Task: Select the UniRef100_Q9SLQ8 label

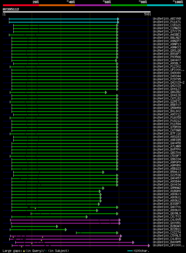Action: pyautogui.click(x=167, y=51)
